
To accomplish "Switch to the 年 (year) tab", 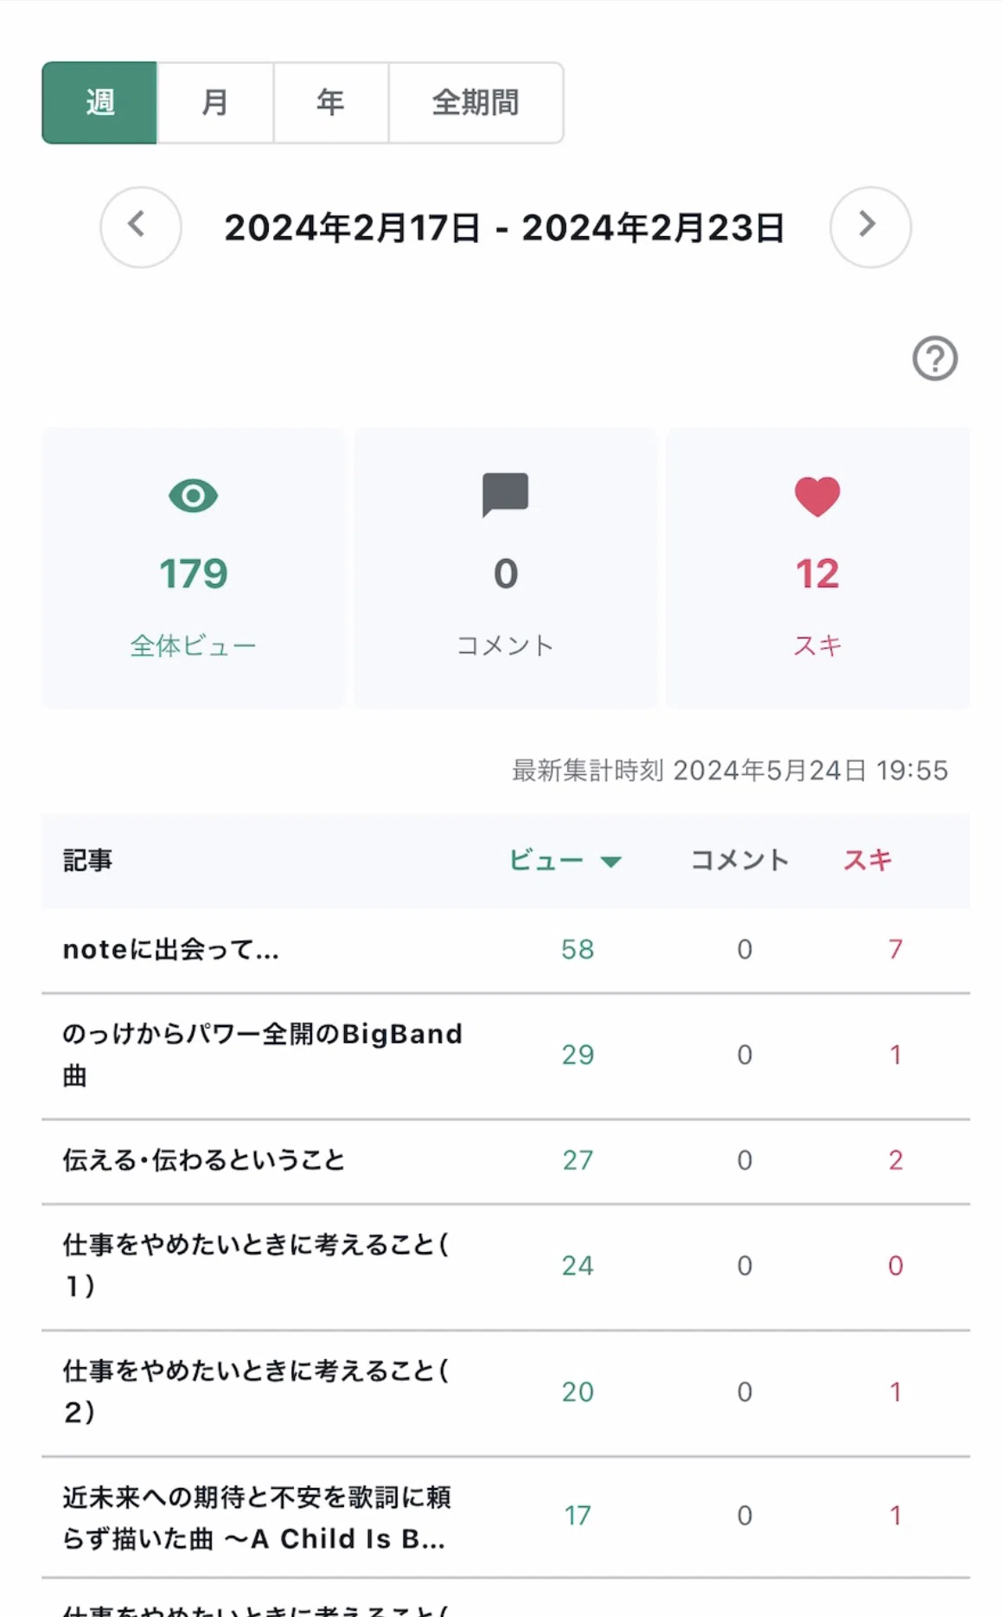I will pos(330,102).
